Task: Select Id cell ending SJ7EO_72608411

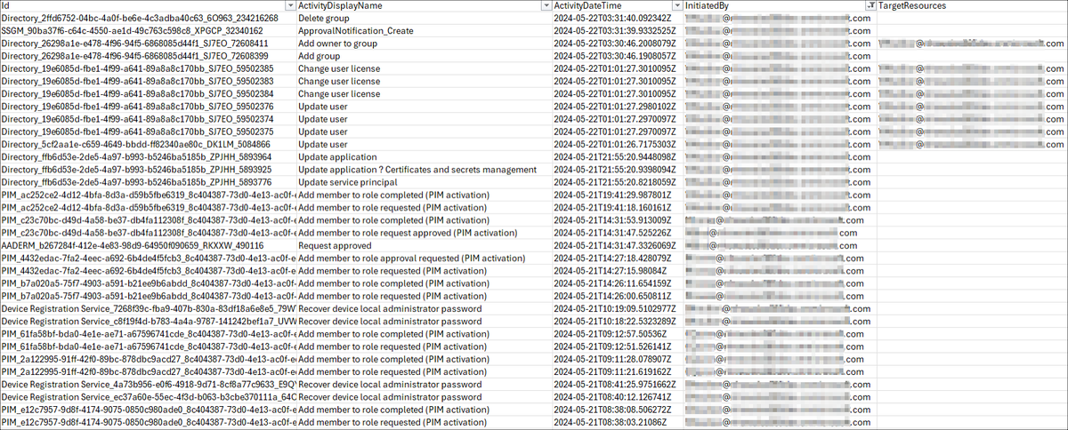Action: tap(148, 42)
